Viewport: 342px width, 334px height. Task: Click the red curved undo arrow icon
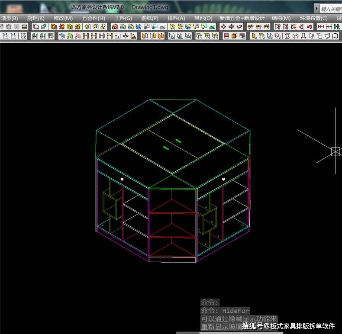point(310,26)
